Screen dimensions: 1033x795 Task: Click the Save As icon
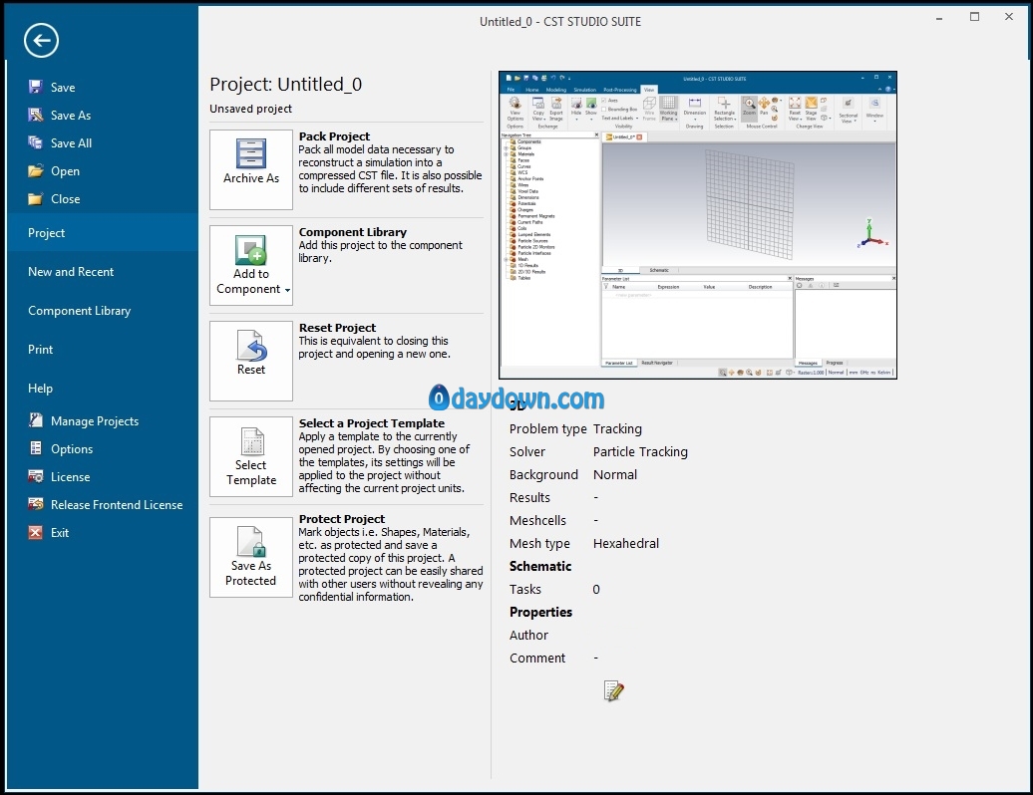coord(36,115)
